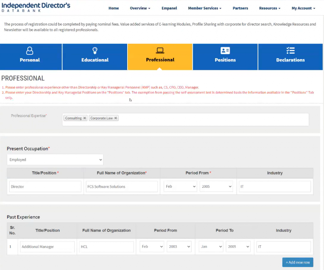
Task: Open Past Experience Period To month dropdown
Action: (x=211, y=247)
